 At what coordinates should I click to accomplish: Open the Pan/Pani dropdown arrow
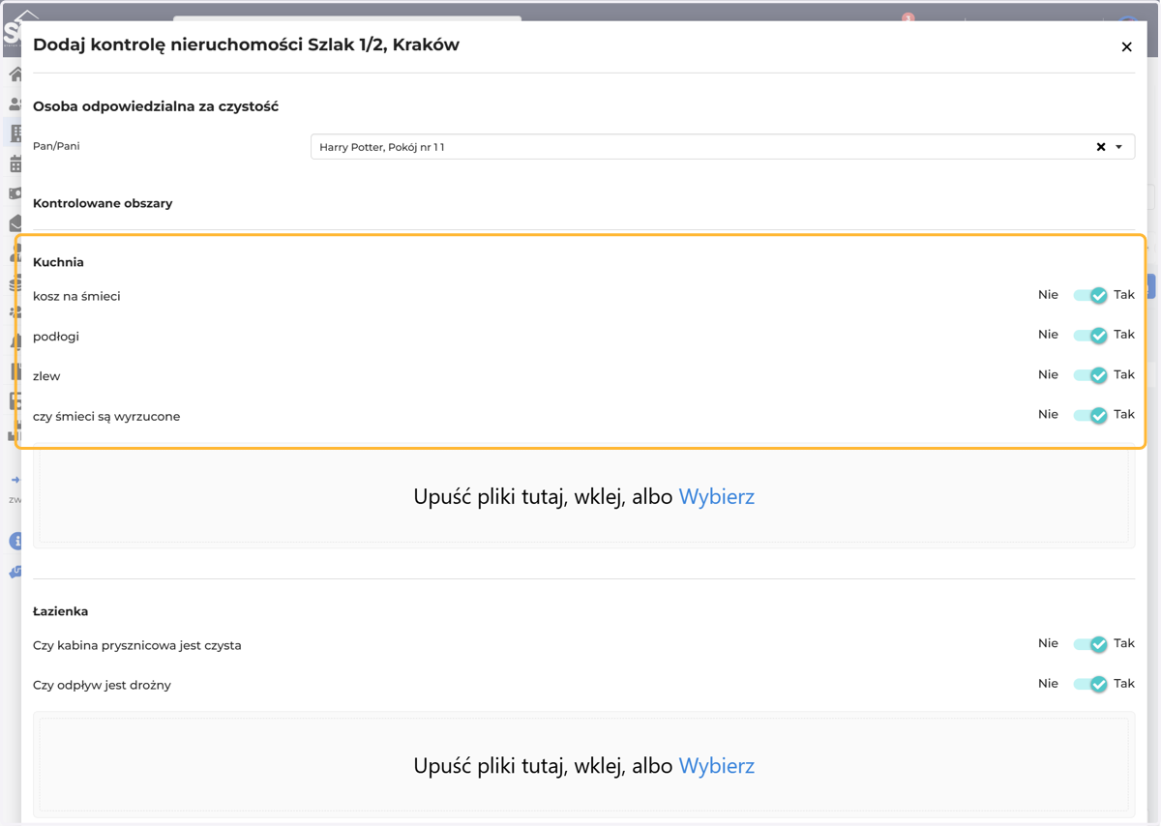click(1119, 147)
